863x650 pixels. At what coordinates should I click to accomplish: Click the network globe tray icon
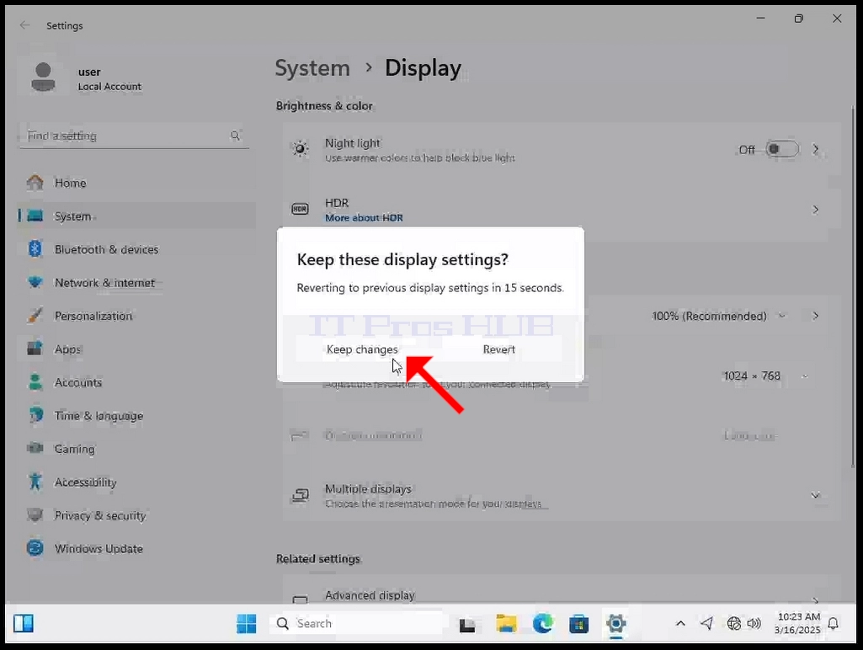pos(733,623)
